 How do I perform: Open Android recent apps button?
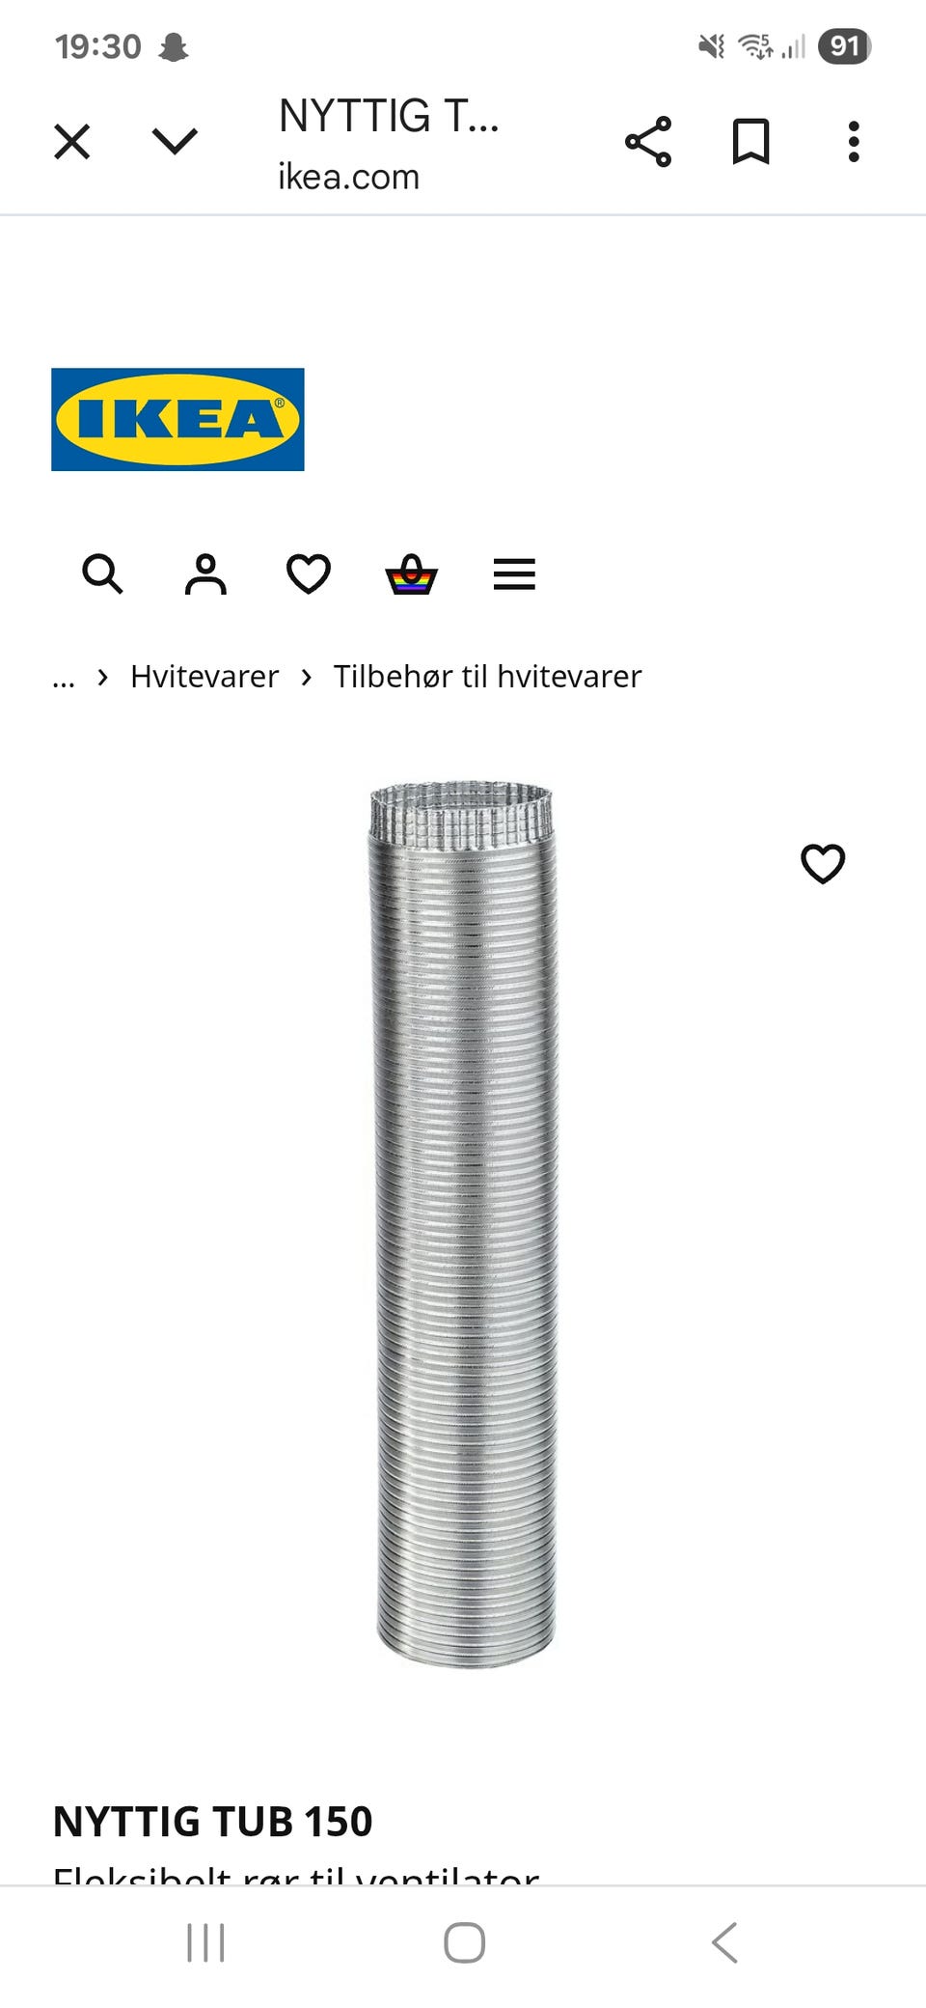(205, 1942)
